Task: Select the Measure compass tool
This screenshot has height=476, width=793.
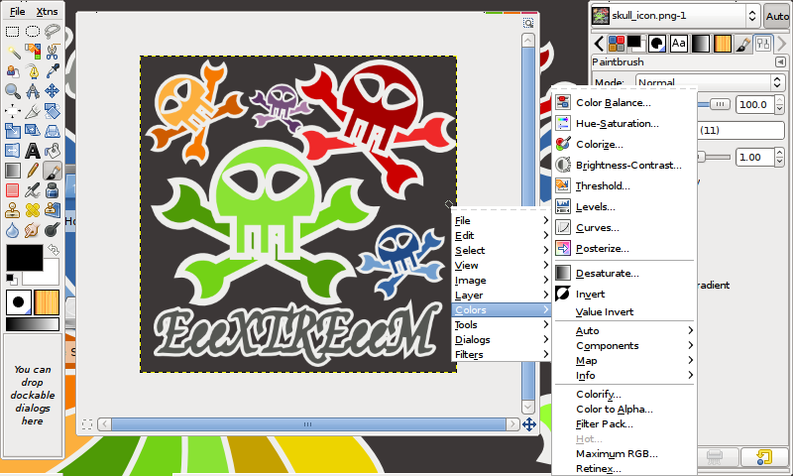Action: tap(33, 91)
